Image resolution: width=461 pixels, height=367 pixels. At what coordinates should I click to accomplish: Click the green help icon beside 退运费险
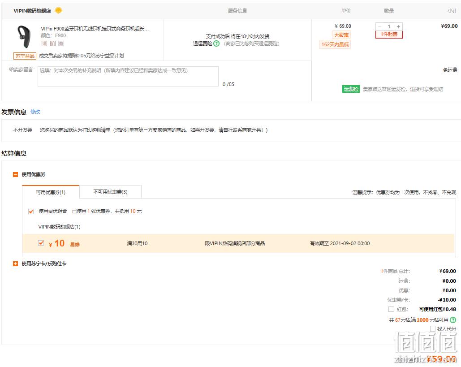coord(216,43)
